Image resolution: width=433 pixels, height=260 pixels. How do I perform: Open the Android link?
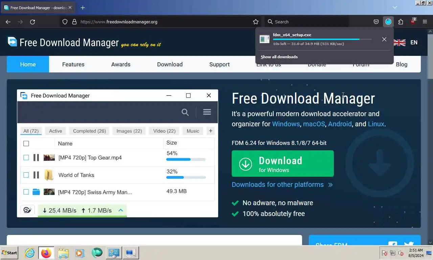[340, 124]
